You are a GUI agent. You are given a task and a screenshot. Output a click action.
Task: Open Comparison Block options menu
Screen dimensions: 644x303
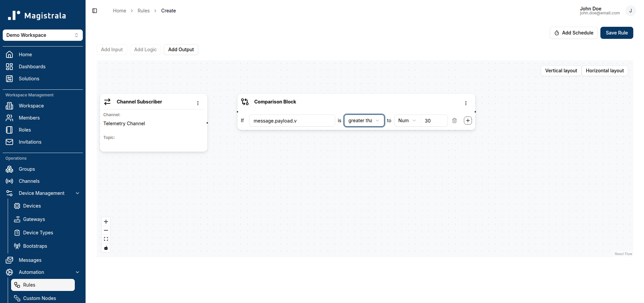[466, 103]
